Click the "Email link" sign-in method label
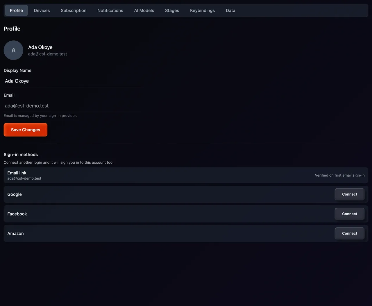This screenshot has width=372, height=306. [x=17, y=173]
